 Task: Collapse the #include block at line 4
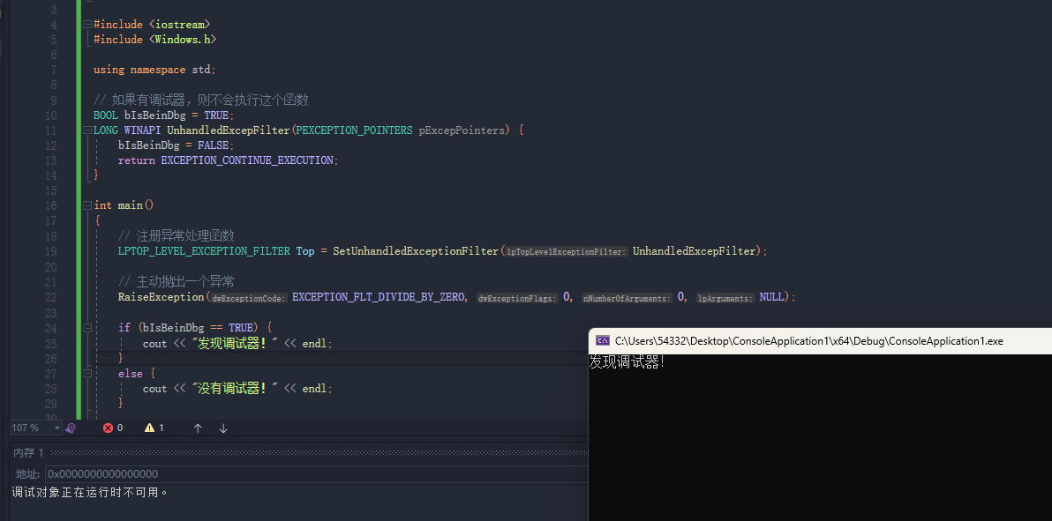coord(87,24)
